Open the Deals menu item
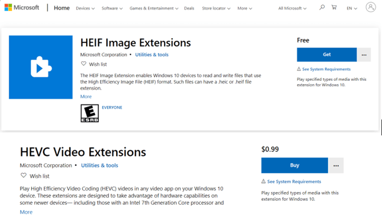Viewport: 382px width, 220px height. click(x=189, y=8)
